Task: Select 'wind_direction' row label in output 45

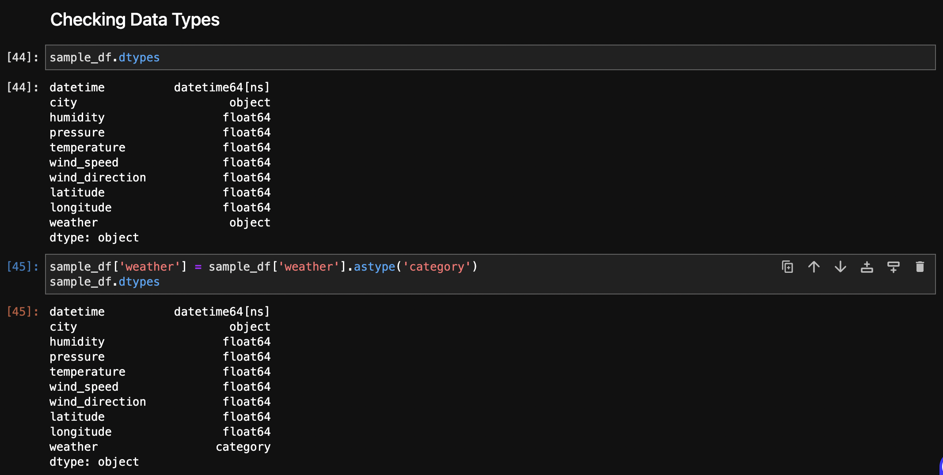Action: pos(98,402)
